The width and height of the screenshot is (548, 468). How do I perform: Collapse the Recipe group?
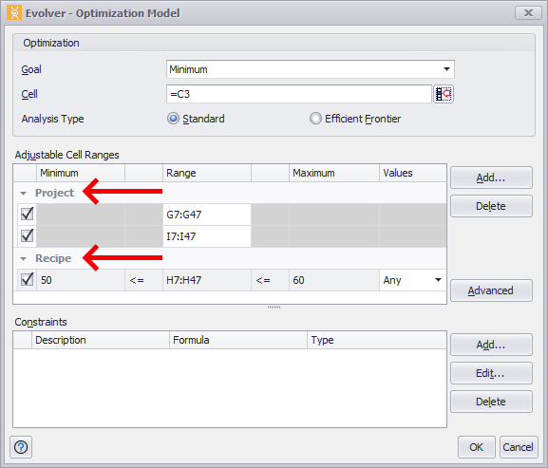[x=24, y=259]
